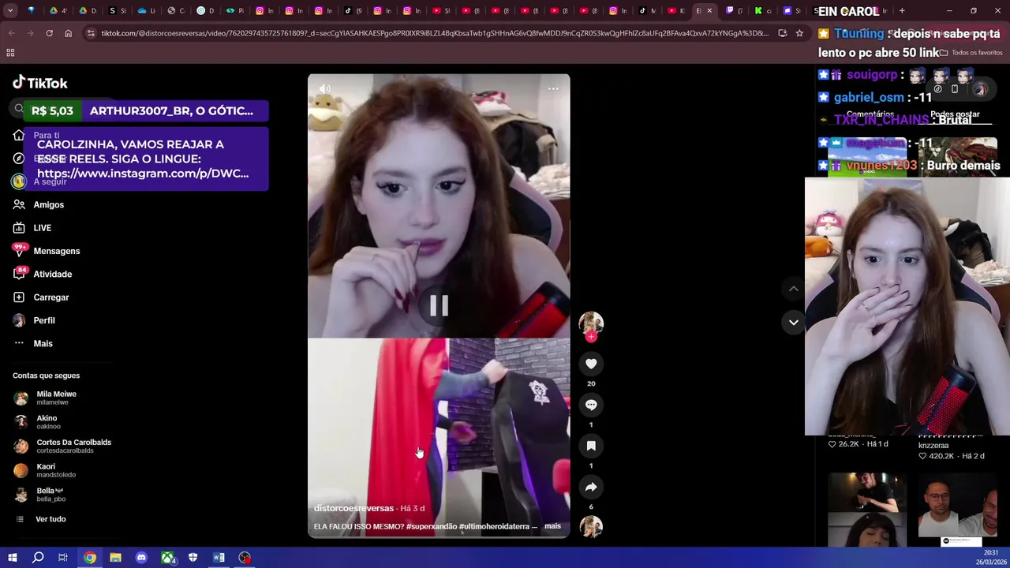Open Task View on the taskbar
Image resolution: width=1010 pixels, height=568 pixels.
pos(63,558)
